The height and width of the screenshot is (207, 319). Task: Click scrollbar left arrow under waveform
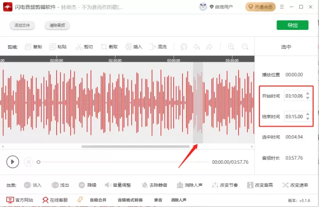3,146
